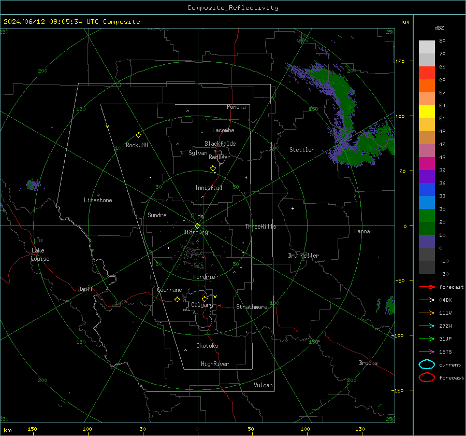Select the red forecast ellipse legend icon
466x436 pixels.
pos(427,377)
